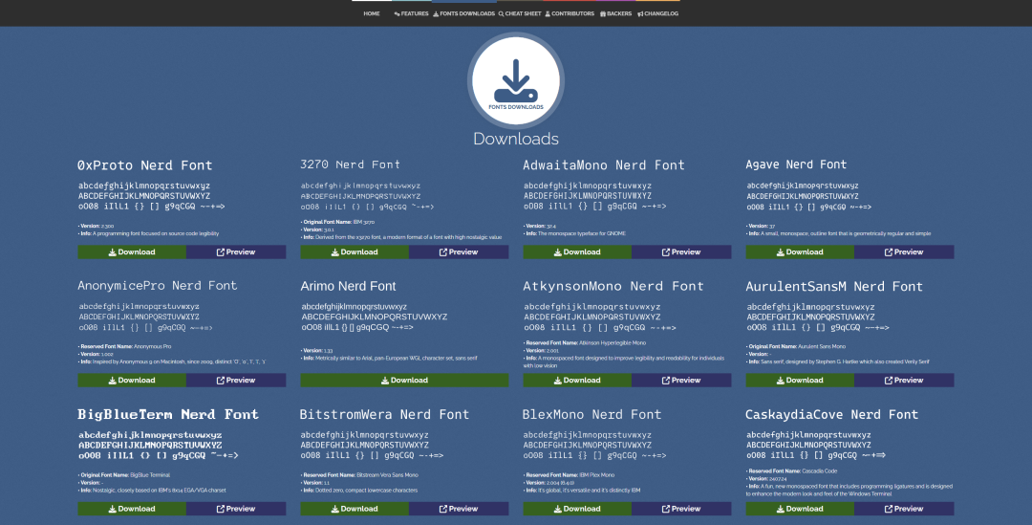Open the Features nav item
Image resolution: width=1032 pixels, height=525 pixels.
(411, 13)
